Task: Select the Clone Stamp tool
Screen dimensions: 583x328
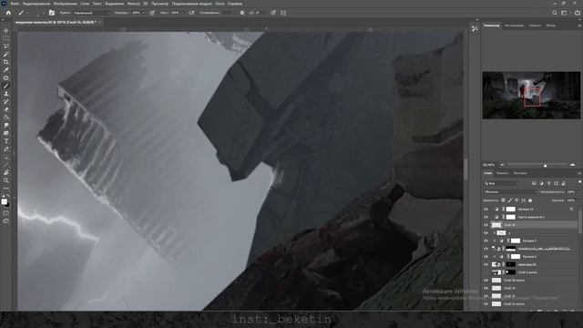Action: pyautogui.click(x=6, y=94)
